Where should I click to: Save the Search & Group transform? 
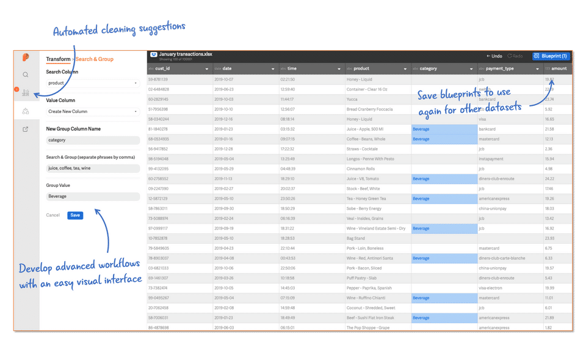tap(75, 215)
